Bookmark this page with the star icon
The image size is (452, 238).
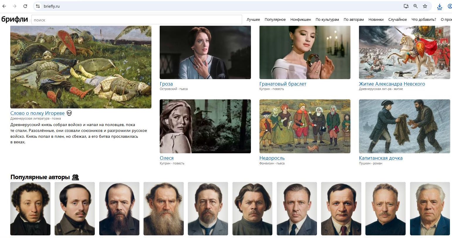coord(425,6)
